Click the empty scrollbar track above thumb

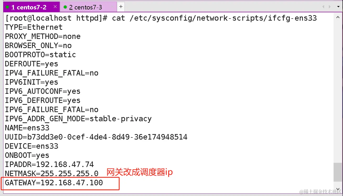click(x=338, y=91)
